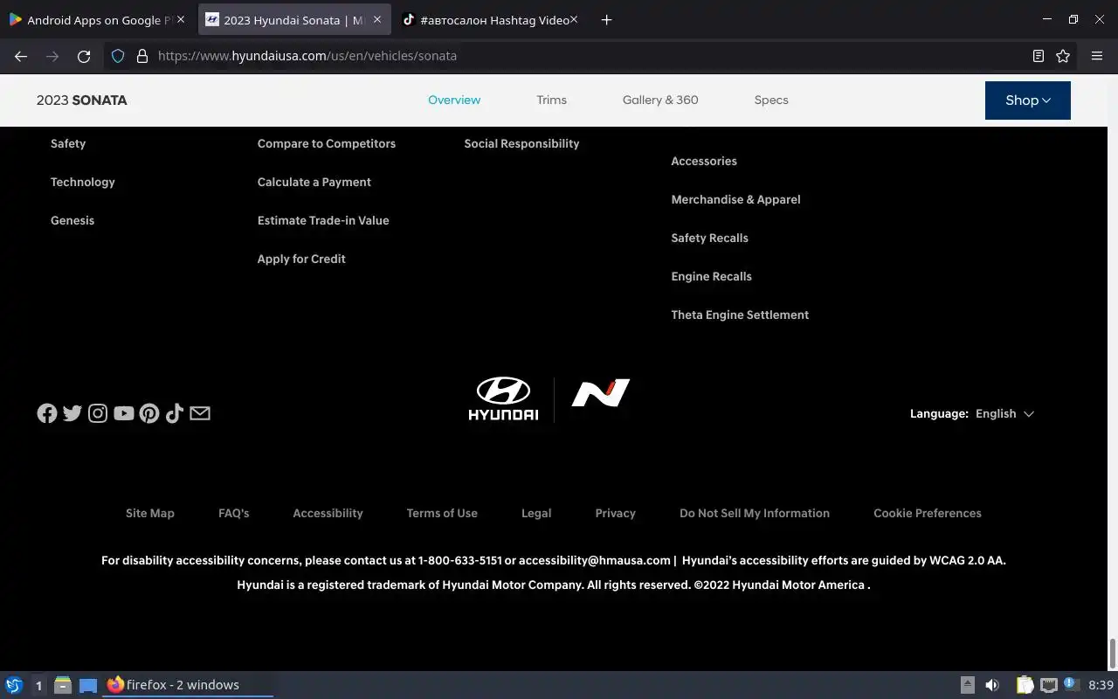Open the Firefox hamburger menu
This screenshot has height=699, width=1118.
pos(1097,56)
